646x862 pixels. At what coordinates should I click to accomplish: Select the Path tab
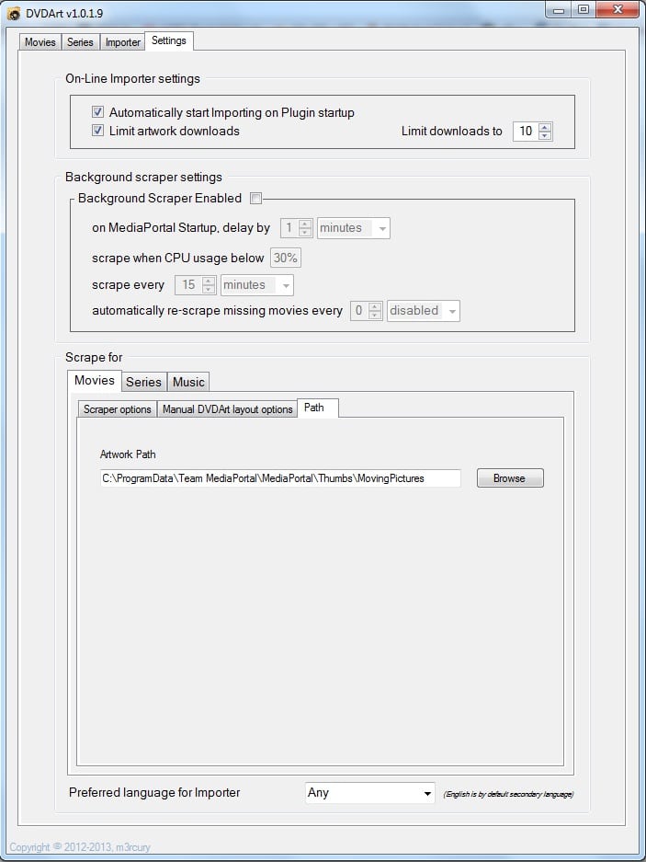pyautogui.click(x=317, y=408)
